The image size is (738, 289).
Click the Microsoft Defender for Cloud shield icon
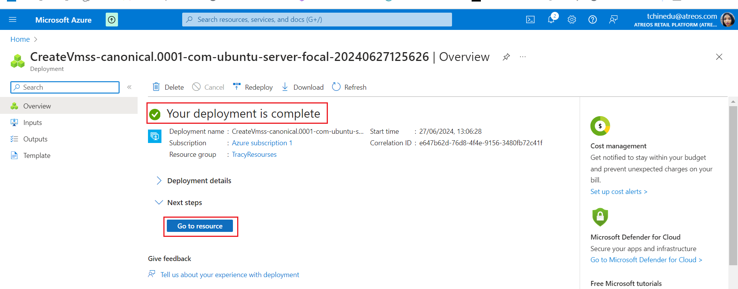(600, 217)
